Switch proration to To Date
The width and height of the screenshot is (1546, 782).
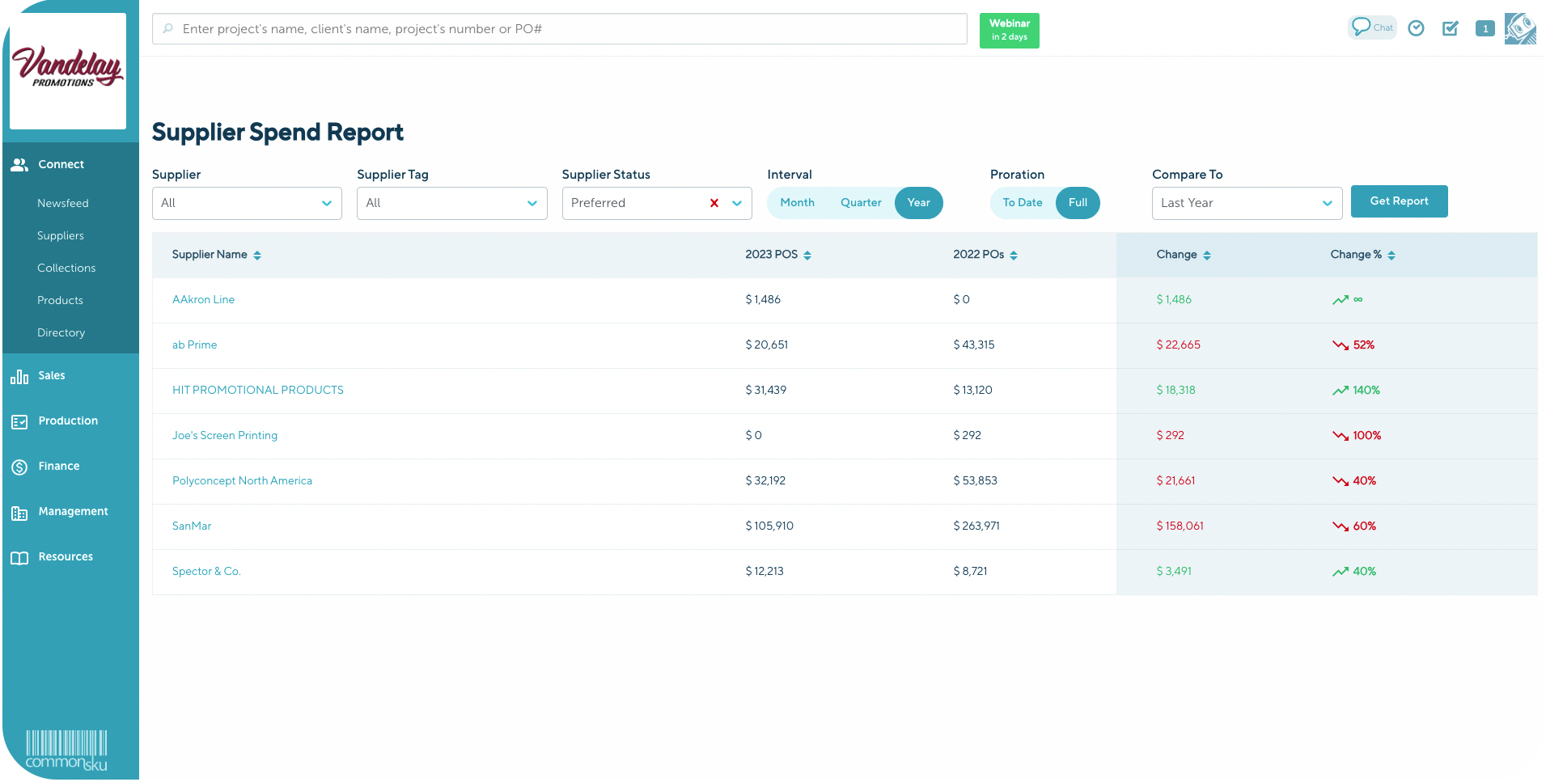[1022, 203]
